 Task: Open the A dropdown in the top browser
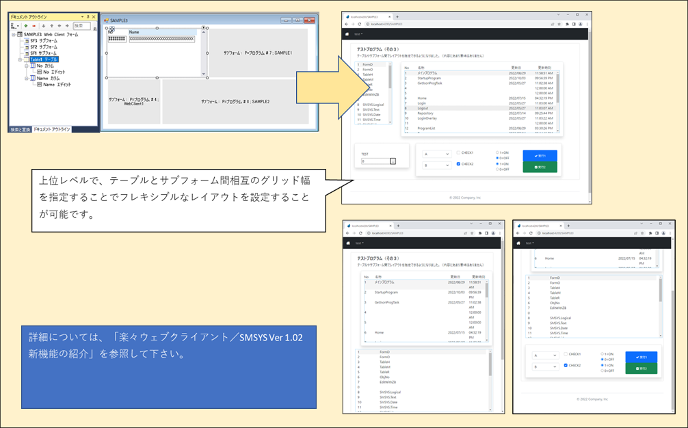click(436, 154)
